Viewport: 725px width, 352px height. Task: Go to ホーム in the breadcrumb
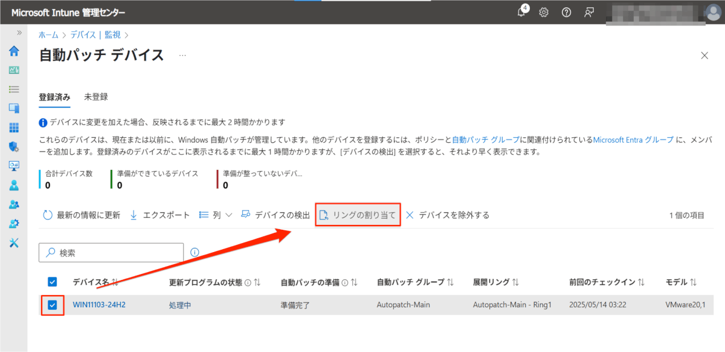point(48,36)
